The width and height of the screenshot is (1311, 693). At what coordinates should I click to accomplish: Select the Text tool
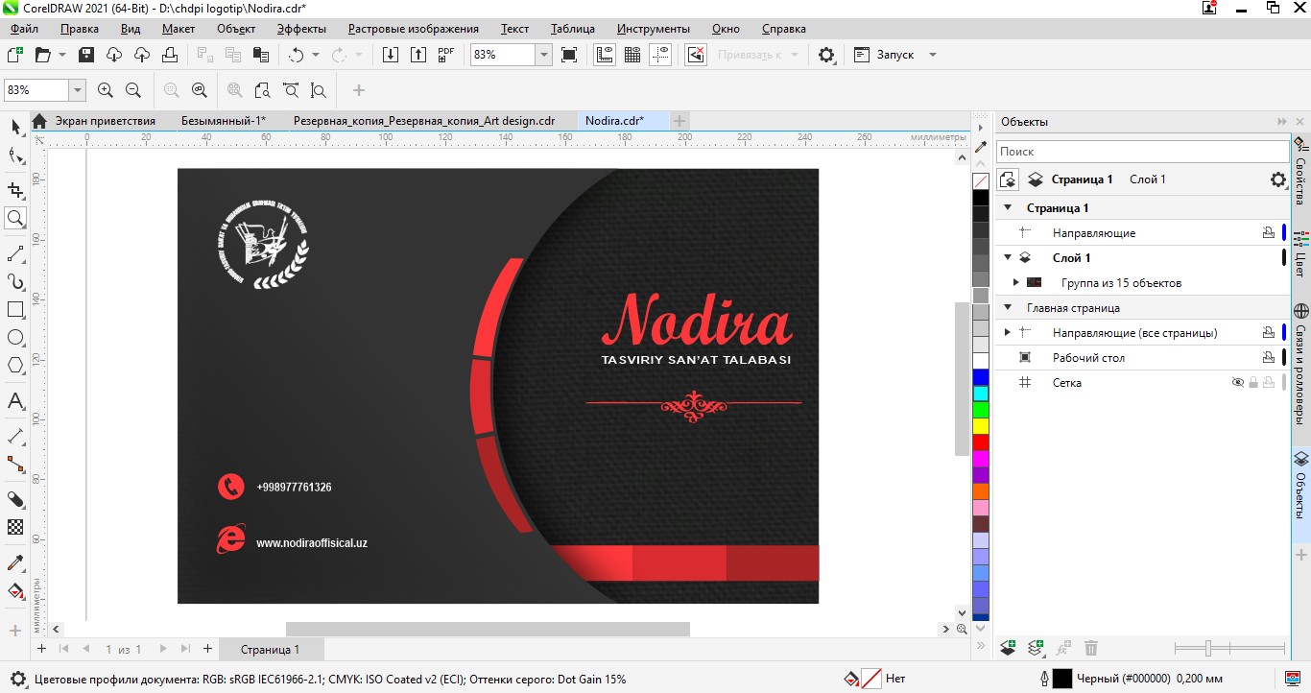pyautogui.click(x=15, y=401)
